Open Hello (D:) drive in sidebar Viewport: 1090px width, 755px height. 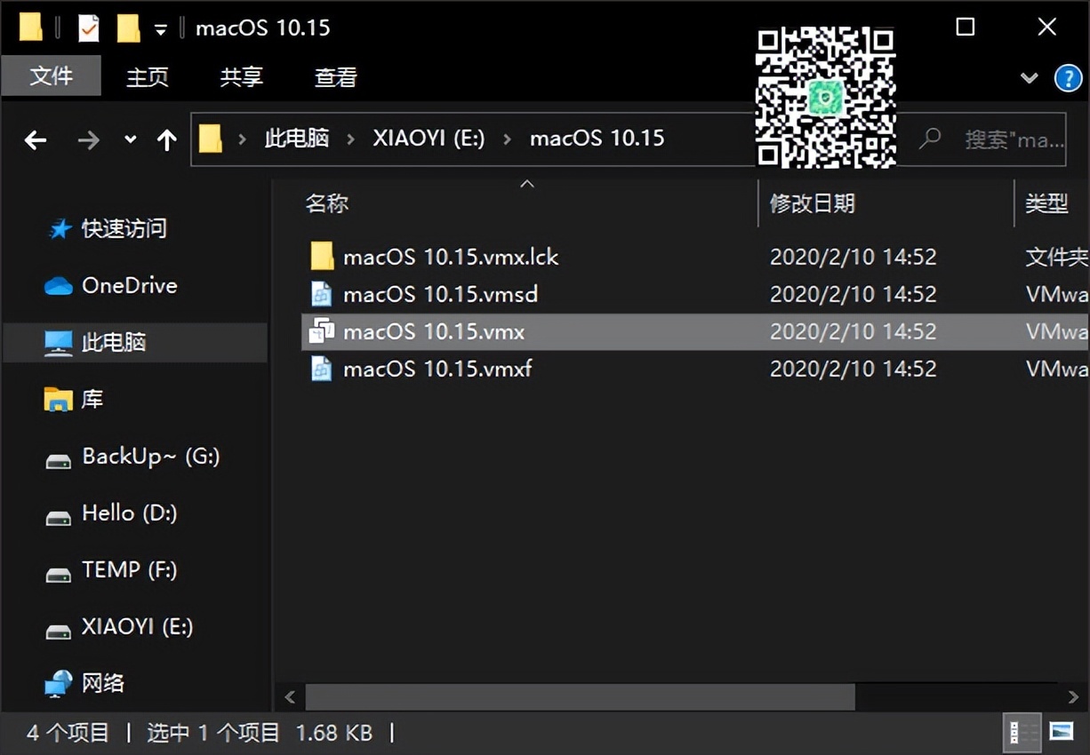(x=129, y=513)
